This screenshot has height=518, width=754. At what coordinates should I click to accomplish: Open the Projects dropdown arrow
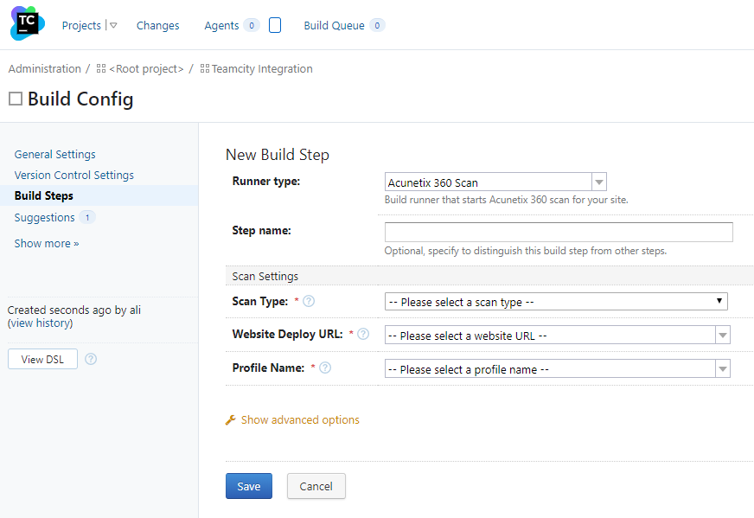113,25
